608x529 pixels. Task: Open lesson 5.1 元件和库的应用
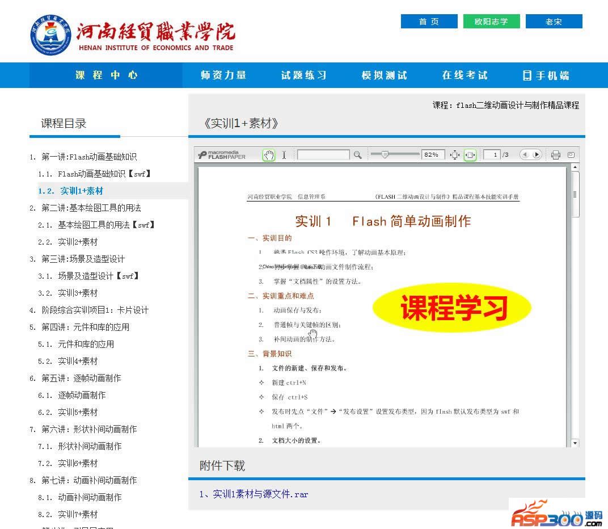pyautogui.click(x=76, y=345)
